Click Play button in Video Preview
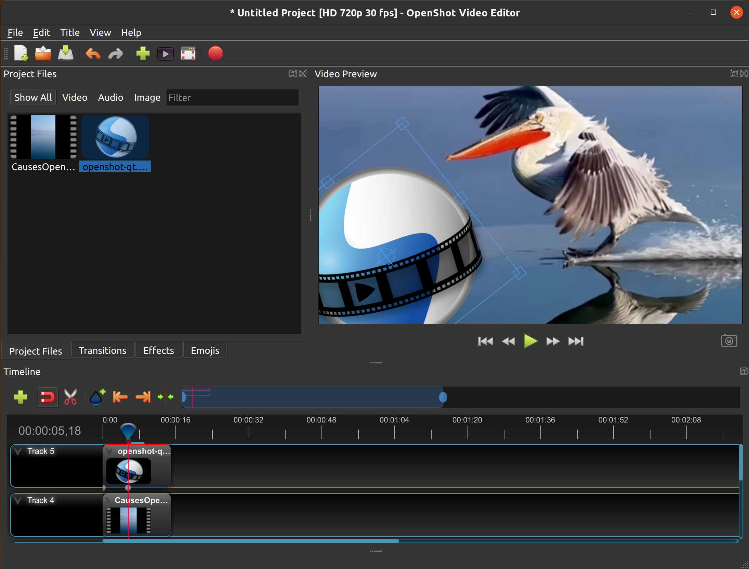This screenshot has height=569, width=749. click(x=529, y=341)
